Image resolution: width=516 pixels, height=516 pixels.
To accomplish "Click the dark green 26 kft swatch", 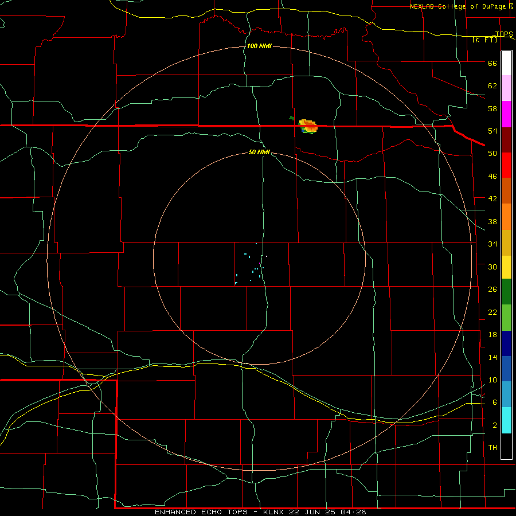I will 506,292.
